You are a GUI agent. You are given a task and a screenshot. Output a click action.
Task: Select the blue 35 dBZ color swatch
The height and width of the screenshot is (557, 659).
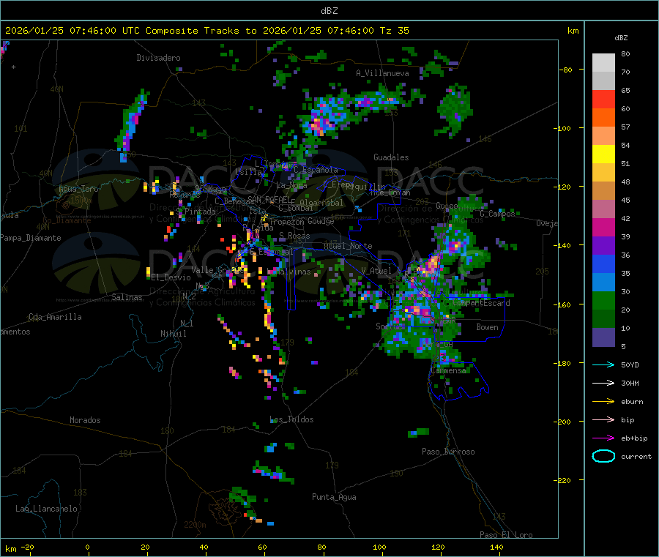pos(603,263)
